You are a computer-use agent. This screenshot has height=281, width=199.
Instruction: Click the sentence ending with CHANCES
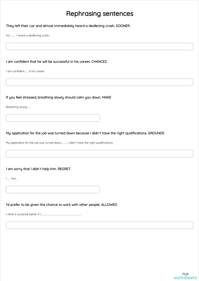57,62
